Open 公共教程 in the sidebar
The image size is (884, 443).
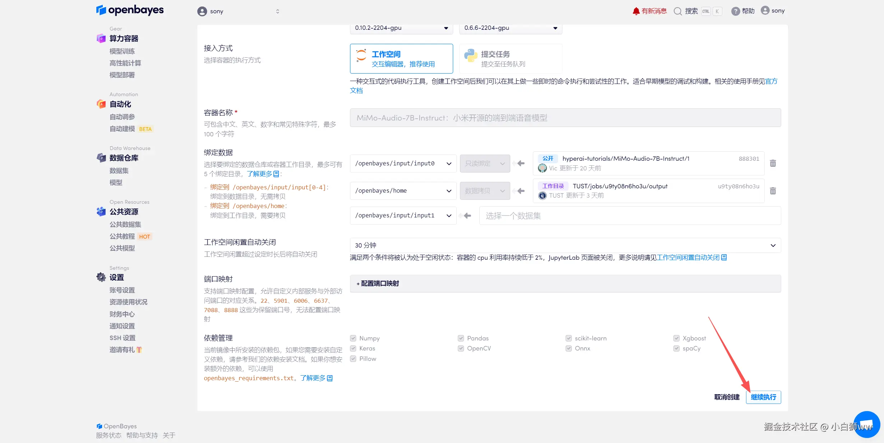coord(122,236)
